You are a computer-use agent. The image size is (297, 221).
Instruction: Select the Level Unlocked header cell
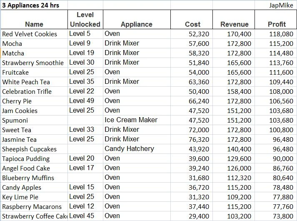pos(85,19)
